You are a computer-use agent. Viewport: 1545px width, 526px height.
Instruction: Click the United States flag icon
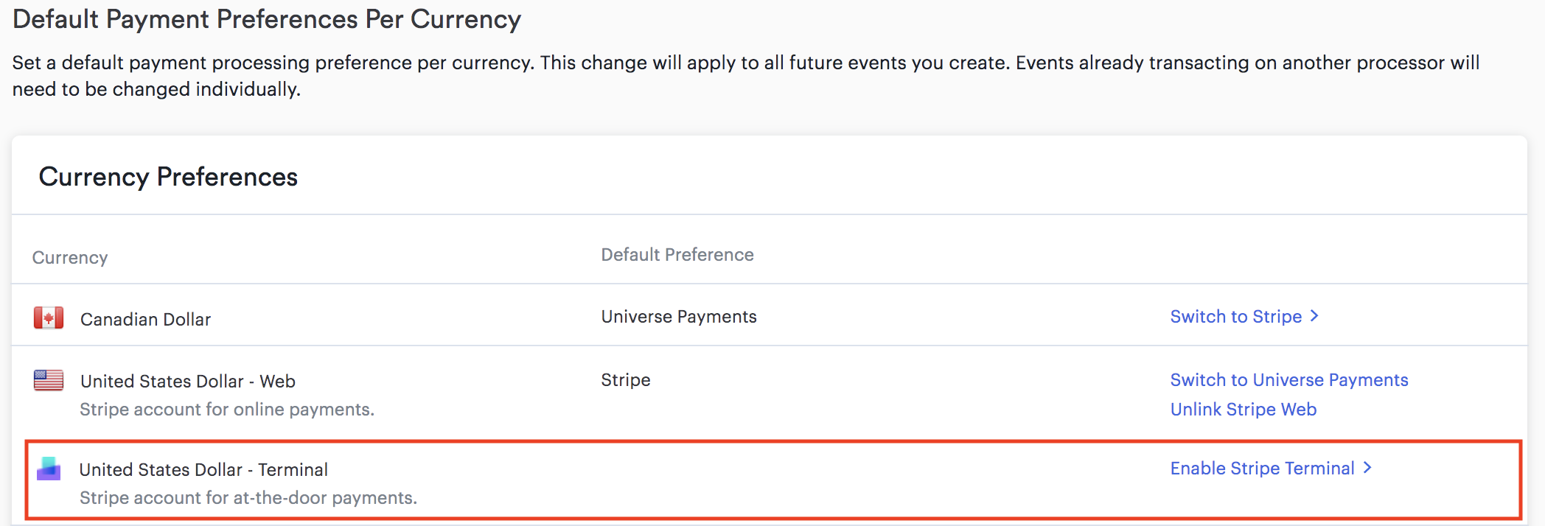coord(49,380)
